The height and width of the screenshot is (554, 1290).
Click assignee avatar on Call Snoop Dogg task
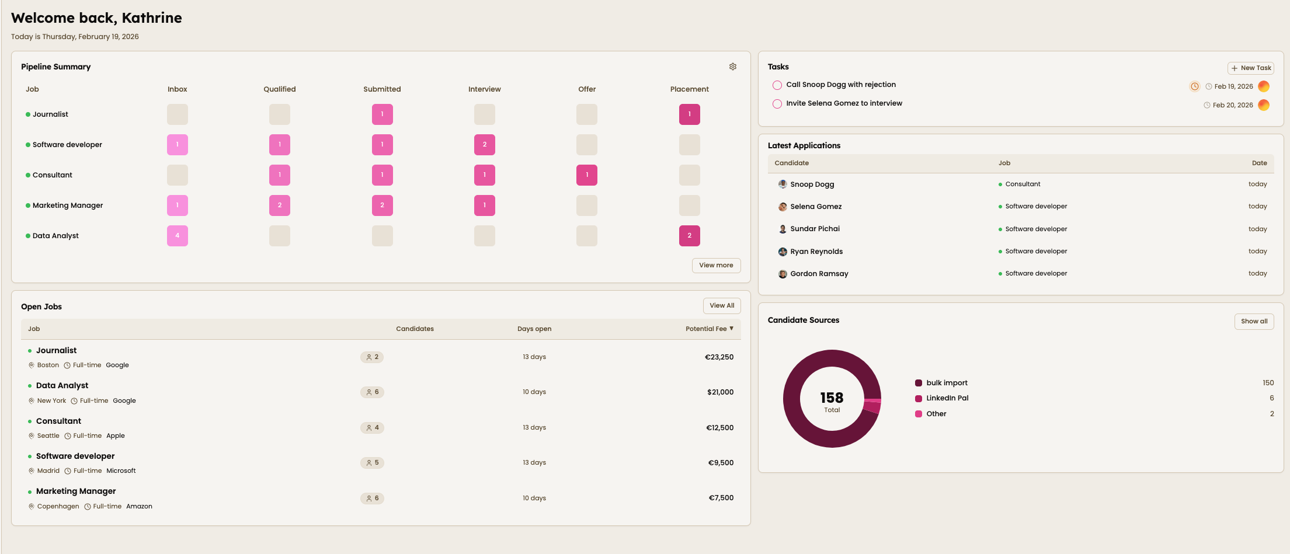1264,86
